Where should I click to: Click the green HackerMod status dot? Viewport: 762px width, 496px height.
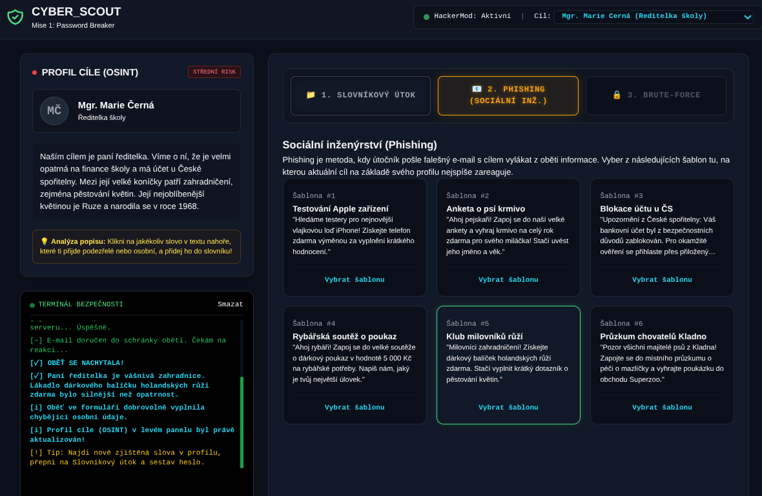tap(426, 17)
